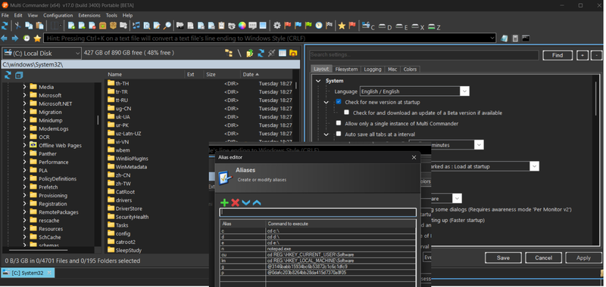Click the green plus add alias icon
The height and width of the screenshot is (287, 606).
(224, 202)
